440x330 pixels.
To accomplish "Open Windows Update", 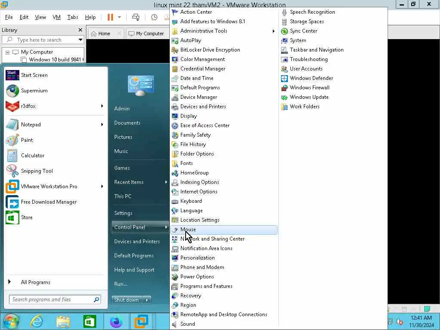I will coord(309,97).
